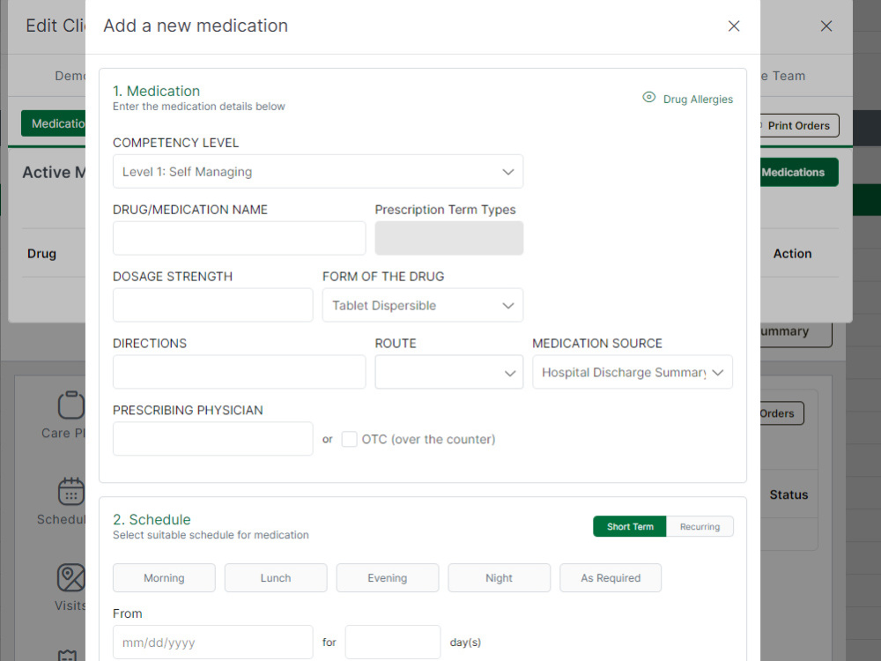
Task: Open the Care Plan clipboard icon
Action: click(70, 405)
